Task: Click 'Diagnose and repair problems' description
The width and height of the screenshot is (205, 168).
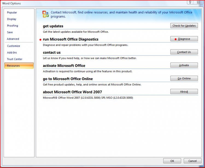Action: pyautogui.click(x=86, y=45)
